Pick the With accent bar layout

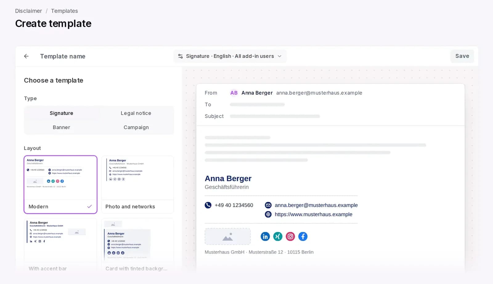click(60, 245)
